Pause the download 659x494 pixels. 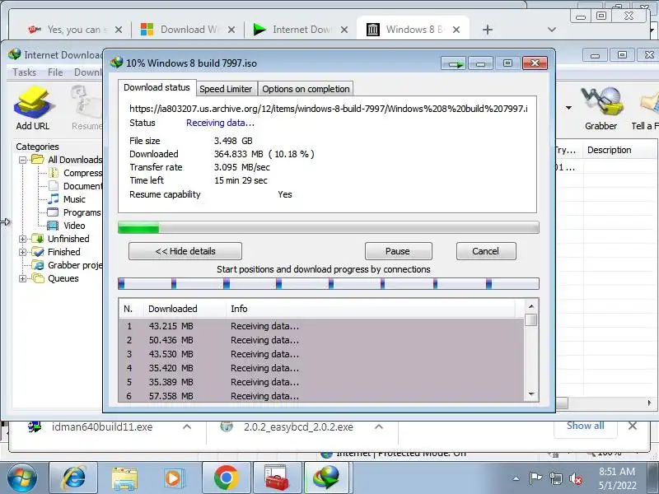[398, 251]
